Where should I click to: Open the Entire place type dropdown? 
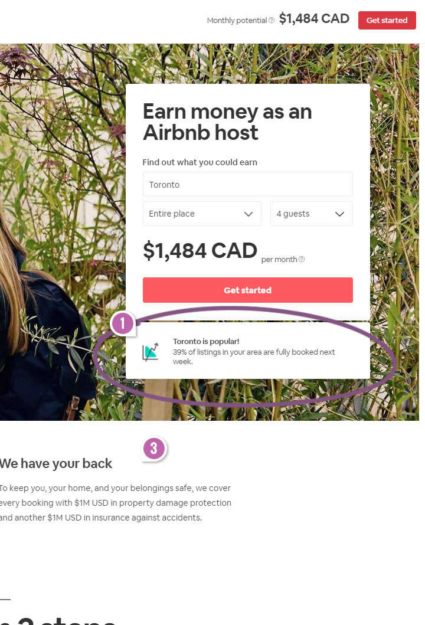(x=201, y=214)
